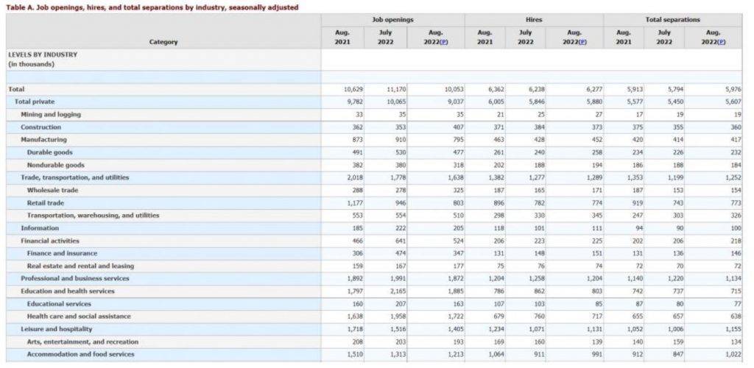Viewport: 754px width, 368px height.
Task: Select the Total separations group header
Action: pos(672,19)
